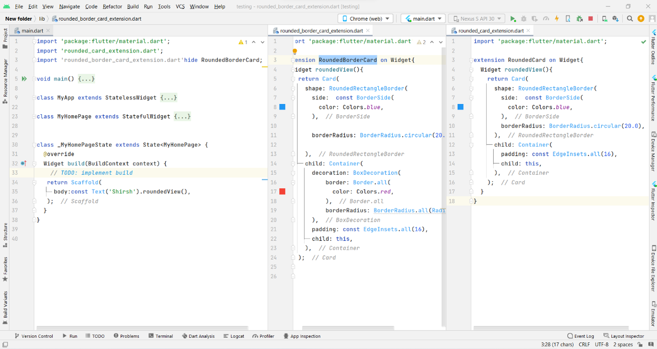Close the main.dart tab
This screenshot has height=349, width=657.
click(48, 31)
